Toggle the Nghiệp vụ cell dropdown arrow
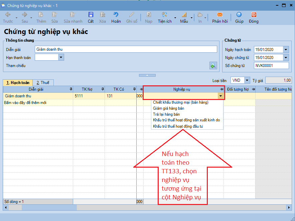This screenshot has height=221, width=295. 221,96
